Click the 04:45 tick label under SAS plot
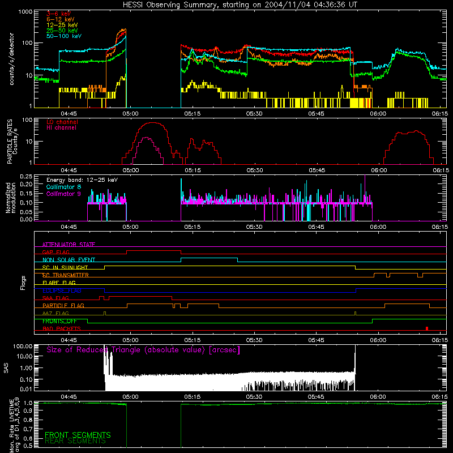 [69, 397]
